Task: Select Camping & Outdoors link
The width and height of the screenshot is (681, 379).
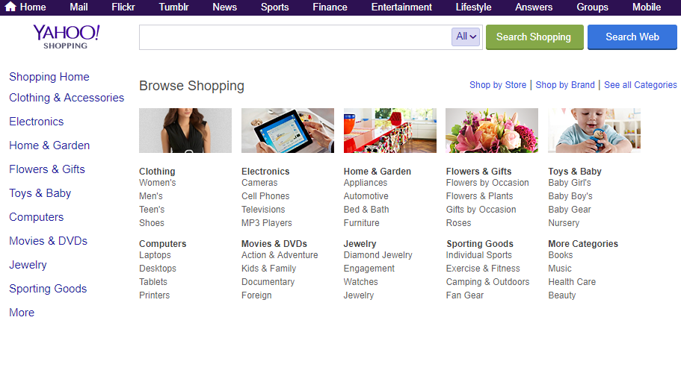Action: pos(487,282)
